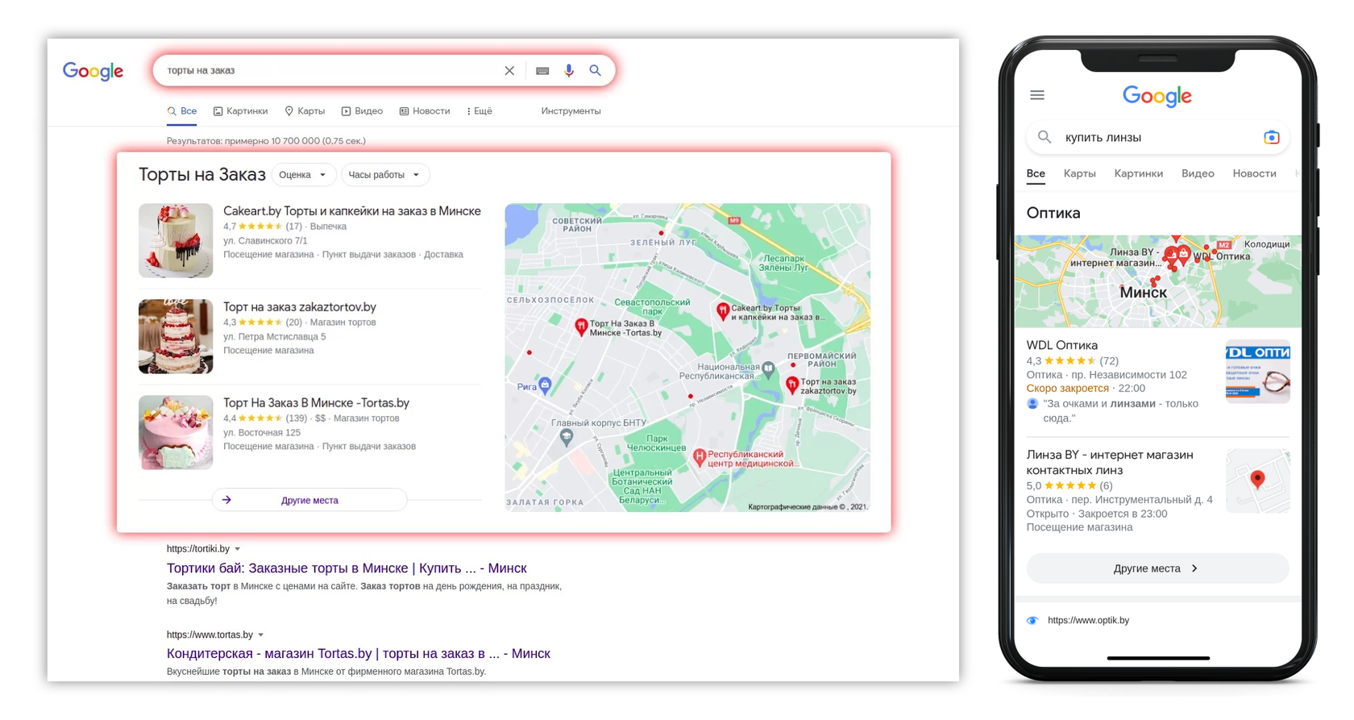This screenshot has width=1354, height=720.
Task: Open Кондитерская - магазин Tortas.by result
Action: click(359, 654)
